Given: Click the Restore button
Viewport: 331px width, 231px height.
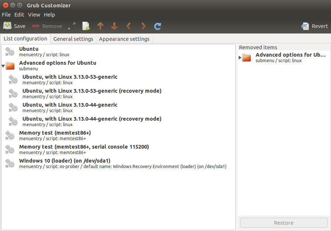Looking at the screenshot, I should pos(284,223).
